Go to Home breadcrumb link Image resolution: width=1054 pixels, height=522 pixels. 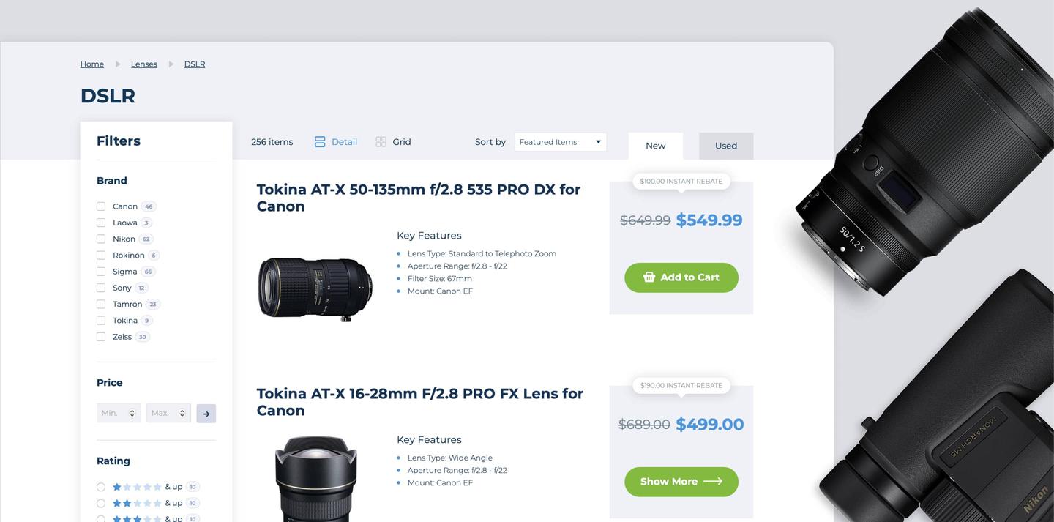point(92,64)
